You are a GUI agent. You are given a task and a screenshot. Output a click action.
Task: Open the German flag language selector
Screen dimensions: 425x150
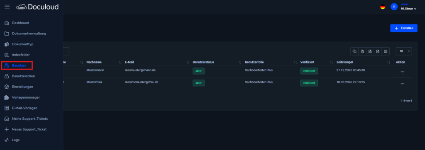383,7
